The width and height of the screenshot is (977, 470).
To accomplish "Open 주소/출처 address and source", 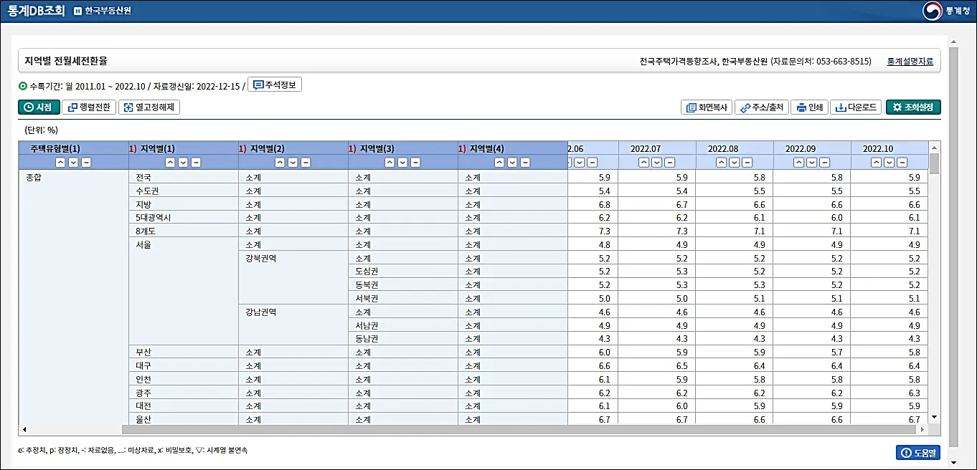I will point(761,107).
